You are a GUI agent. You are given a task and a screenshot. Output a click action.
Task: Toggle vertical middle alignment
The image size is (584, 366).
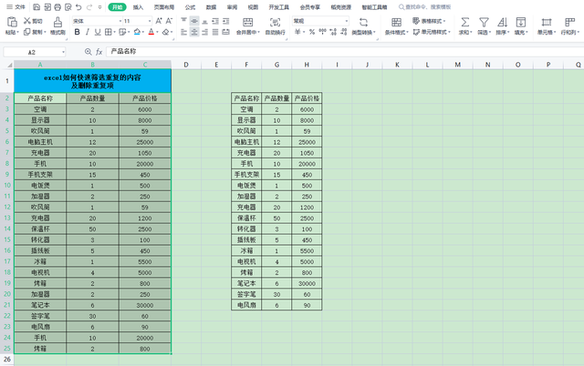[x=194, y=21]
